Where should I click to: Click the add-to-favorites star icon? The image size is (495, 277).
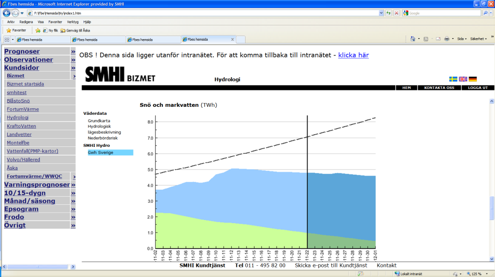click(x=38, y=30)
